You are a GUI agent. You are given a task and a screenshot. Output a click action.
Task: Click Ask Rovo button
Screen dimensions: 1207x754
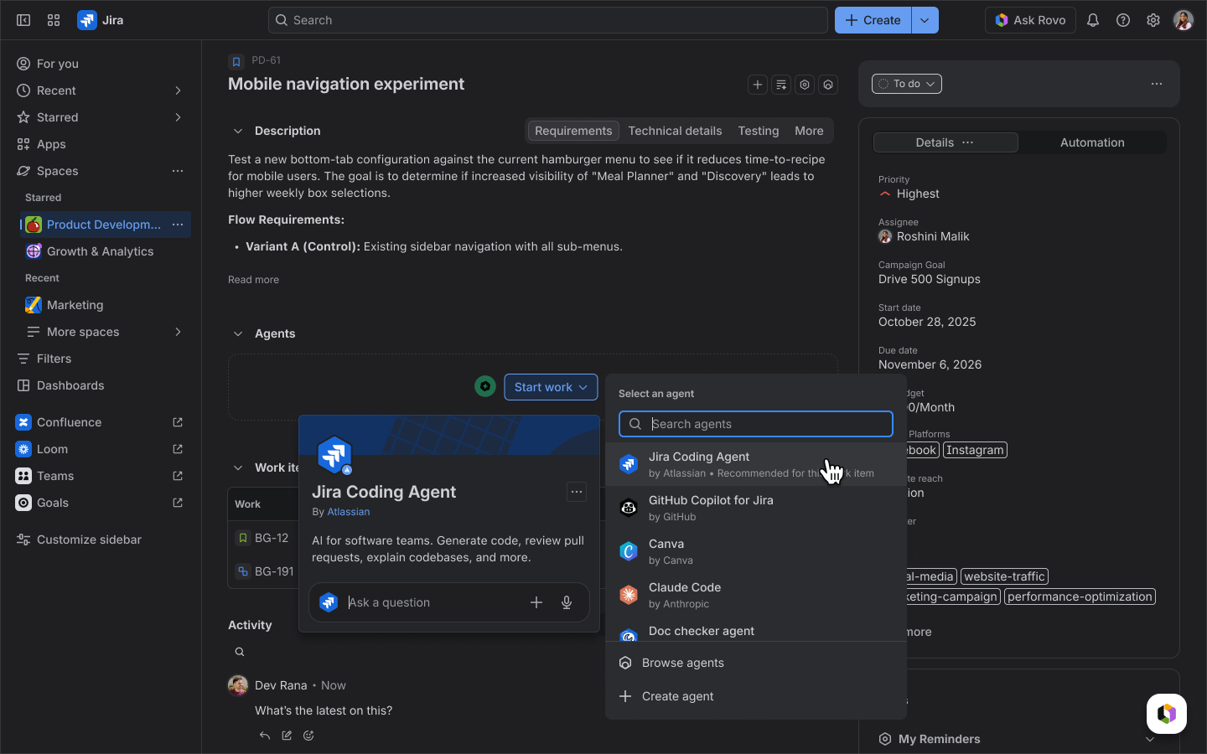click(1030, 20)
